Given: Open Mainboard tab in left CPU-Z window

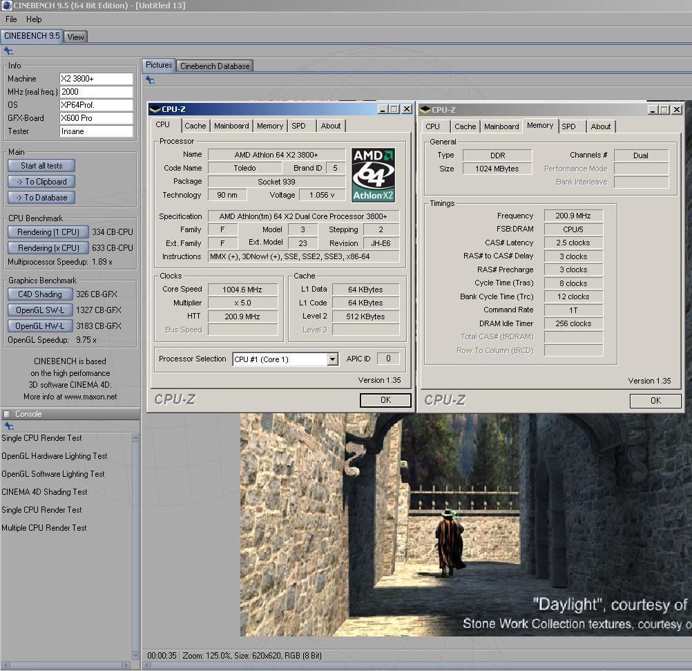Looking at the screenshot, I should coord(231,126).
